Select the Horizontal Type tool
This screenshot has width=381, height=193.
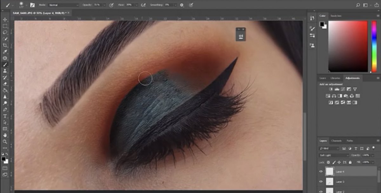pos(5,116)
